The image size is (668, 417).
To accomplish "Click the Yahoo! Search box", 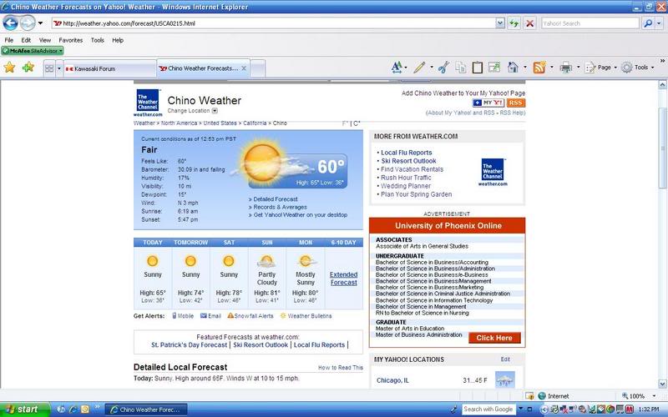I will [590, 23].
